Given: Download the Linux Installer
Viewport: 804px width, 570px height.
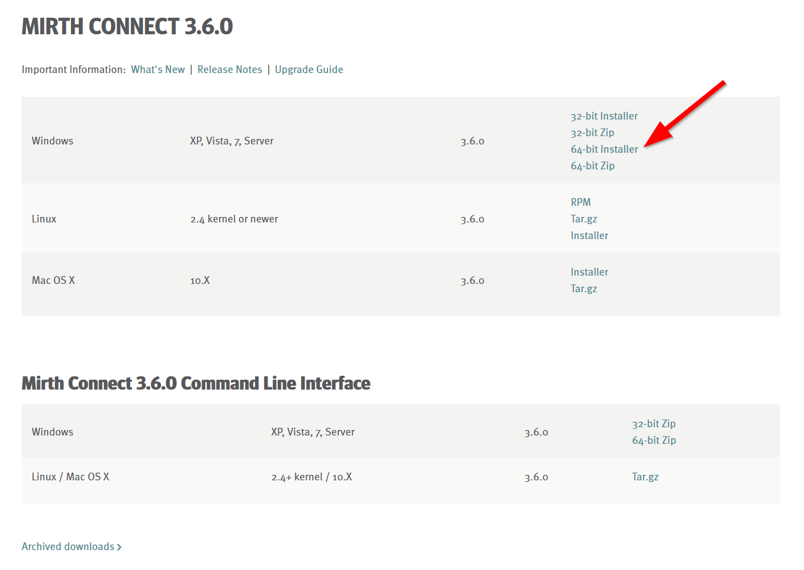Looking at the screenshot, I should [x=589, y=236].
